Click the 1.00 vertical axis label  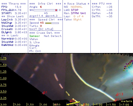(3, 78)
